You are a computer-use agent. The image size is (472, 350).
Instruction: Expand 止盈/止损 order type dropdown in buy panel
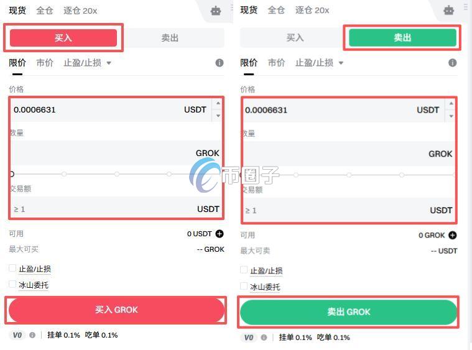tap(87, 63)
